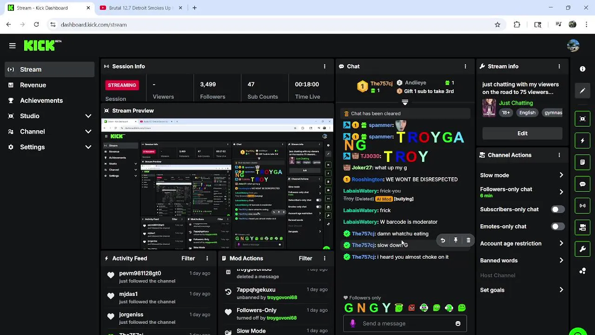
Task: Open Channel Actions three-dot options
Action: click(x=559, y=155)
